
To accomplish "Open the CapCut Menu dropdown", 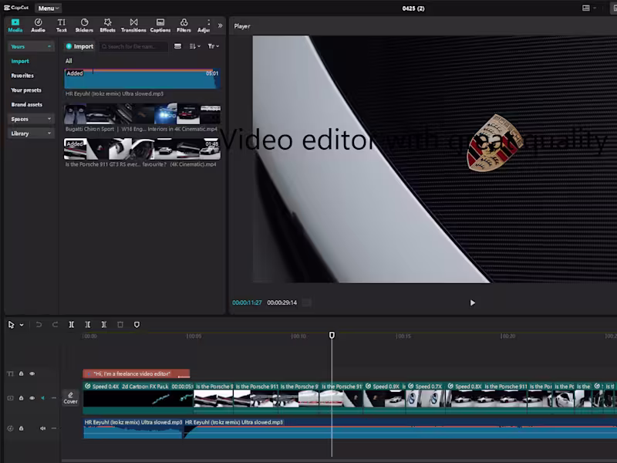I will [48, 8].
